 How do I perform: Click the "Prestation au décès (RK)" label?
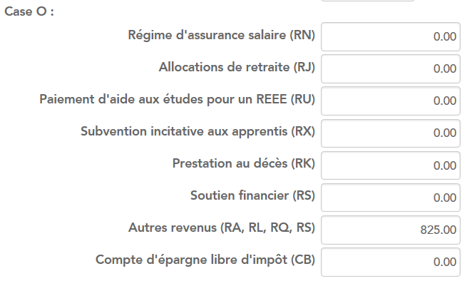click(x=243, y=163)
